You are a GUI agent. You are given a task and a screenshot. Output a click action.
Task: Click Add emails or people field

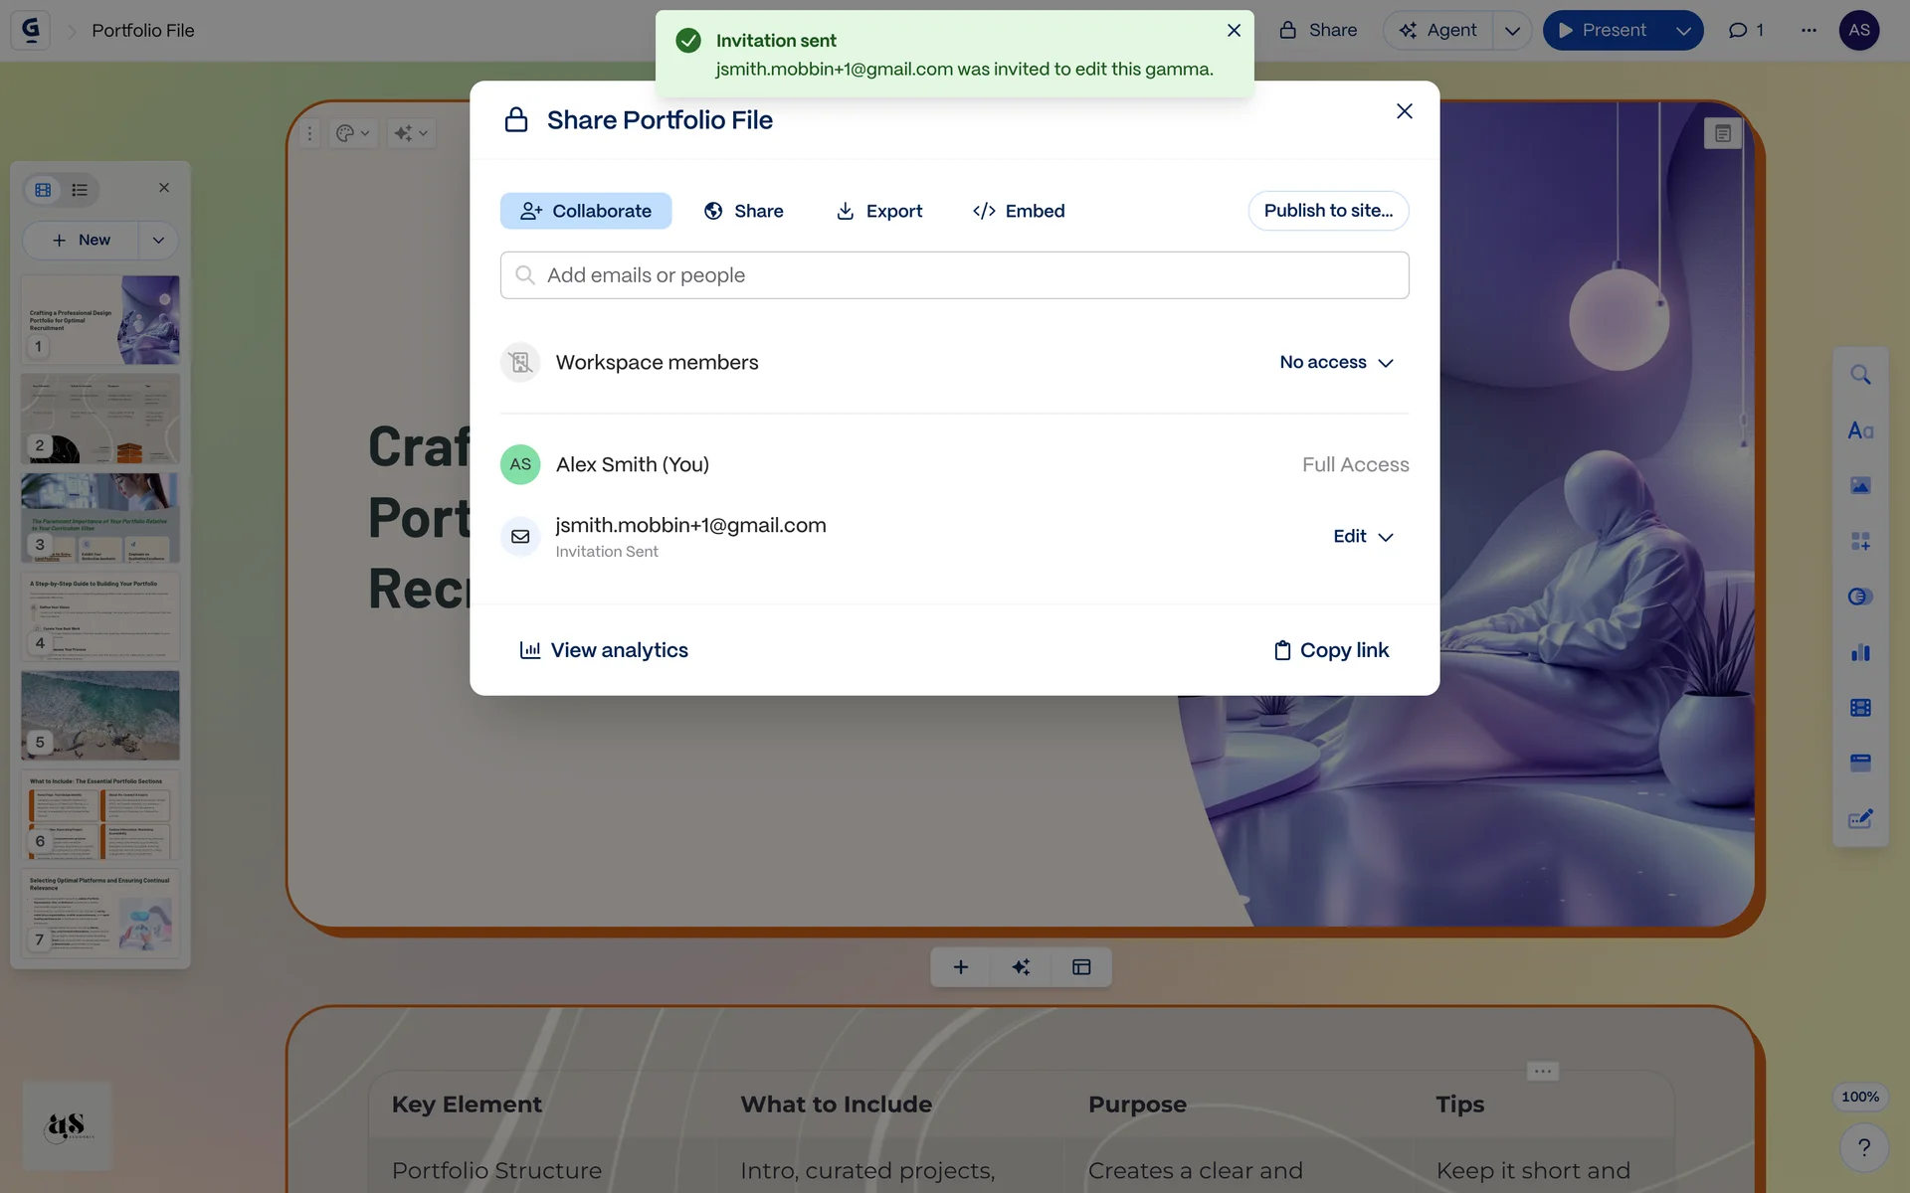tap(954, 275)
